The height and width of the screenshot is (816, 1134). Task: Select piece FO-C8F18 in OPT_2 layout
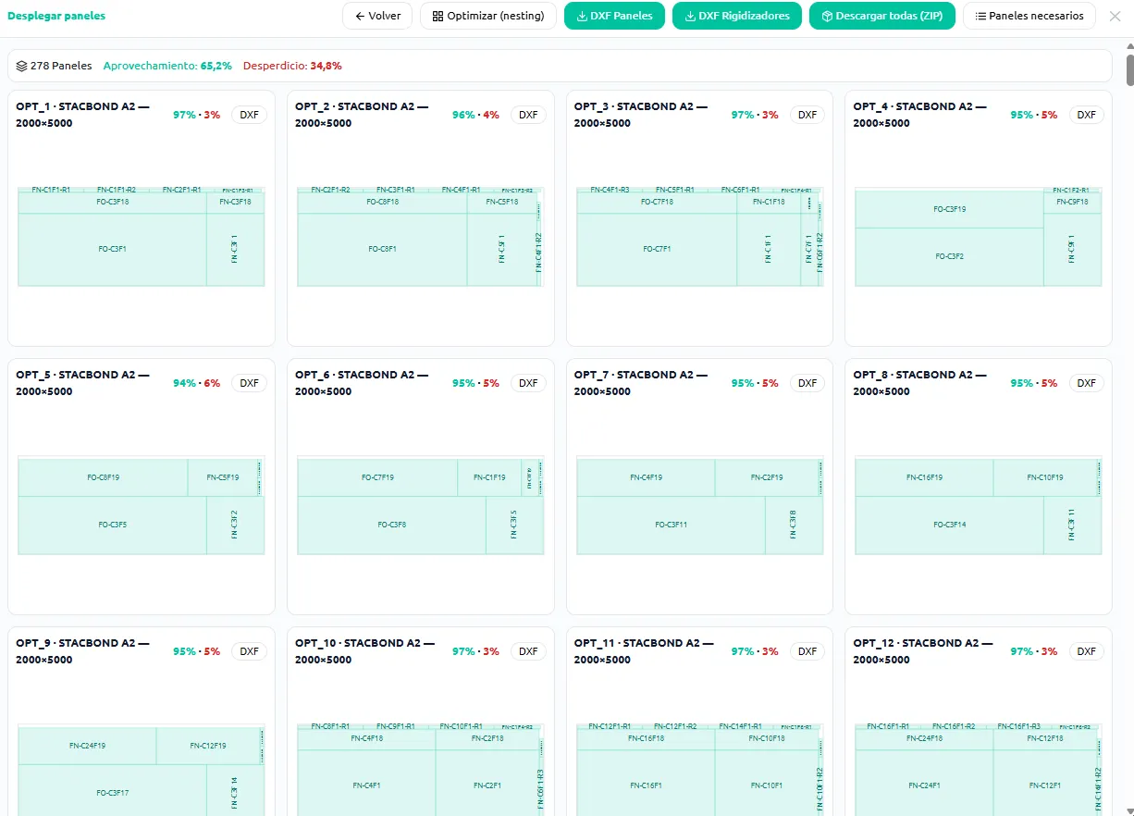(x=382, y=201)
